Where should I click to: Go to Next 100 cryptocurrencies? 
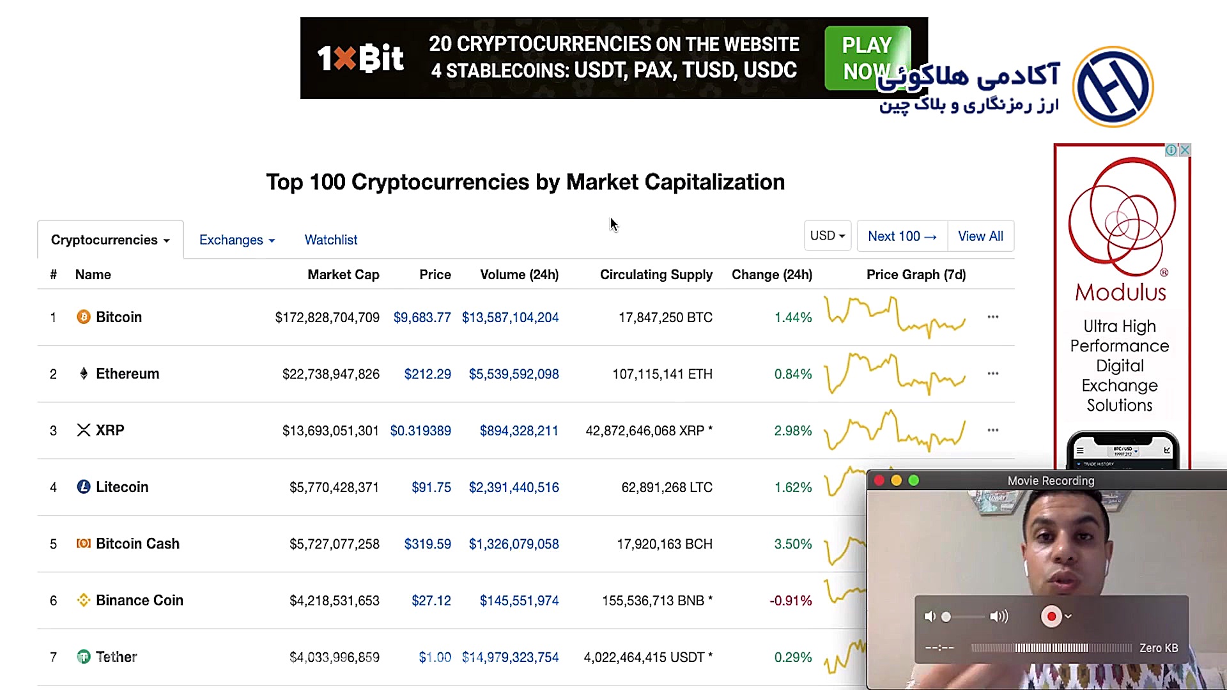(x=902, y=236)
